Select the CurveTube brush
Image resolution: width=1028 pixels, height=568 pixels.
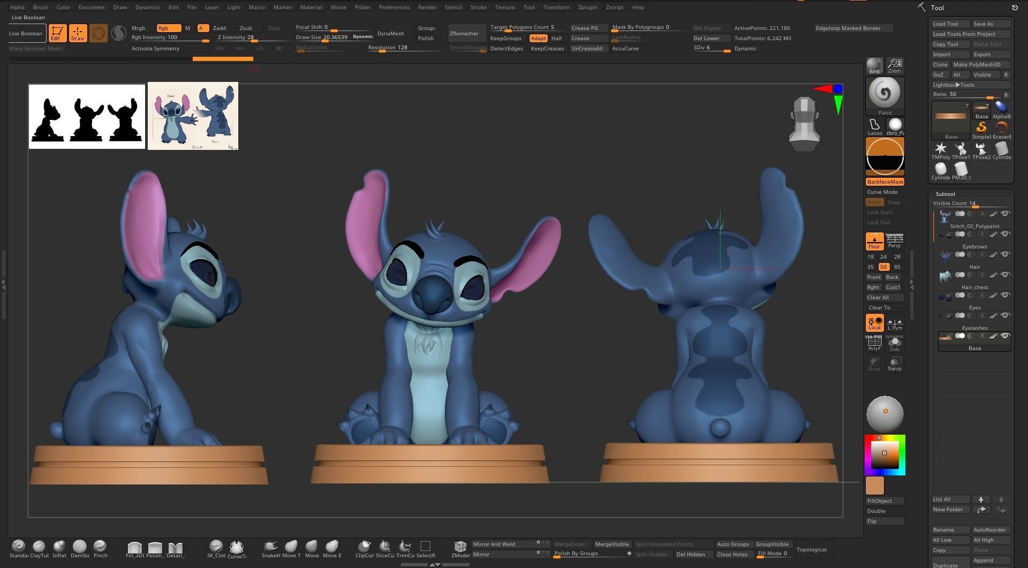coord(237,549)
